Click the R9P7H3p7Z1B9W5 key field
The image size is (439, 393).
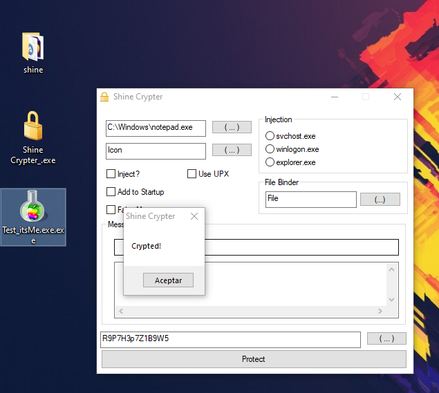click(230, 340)
